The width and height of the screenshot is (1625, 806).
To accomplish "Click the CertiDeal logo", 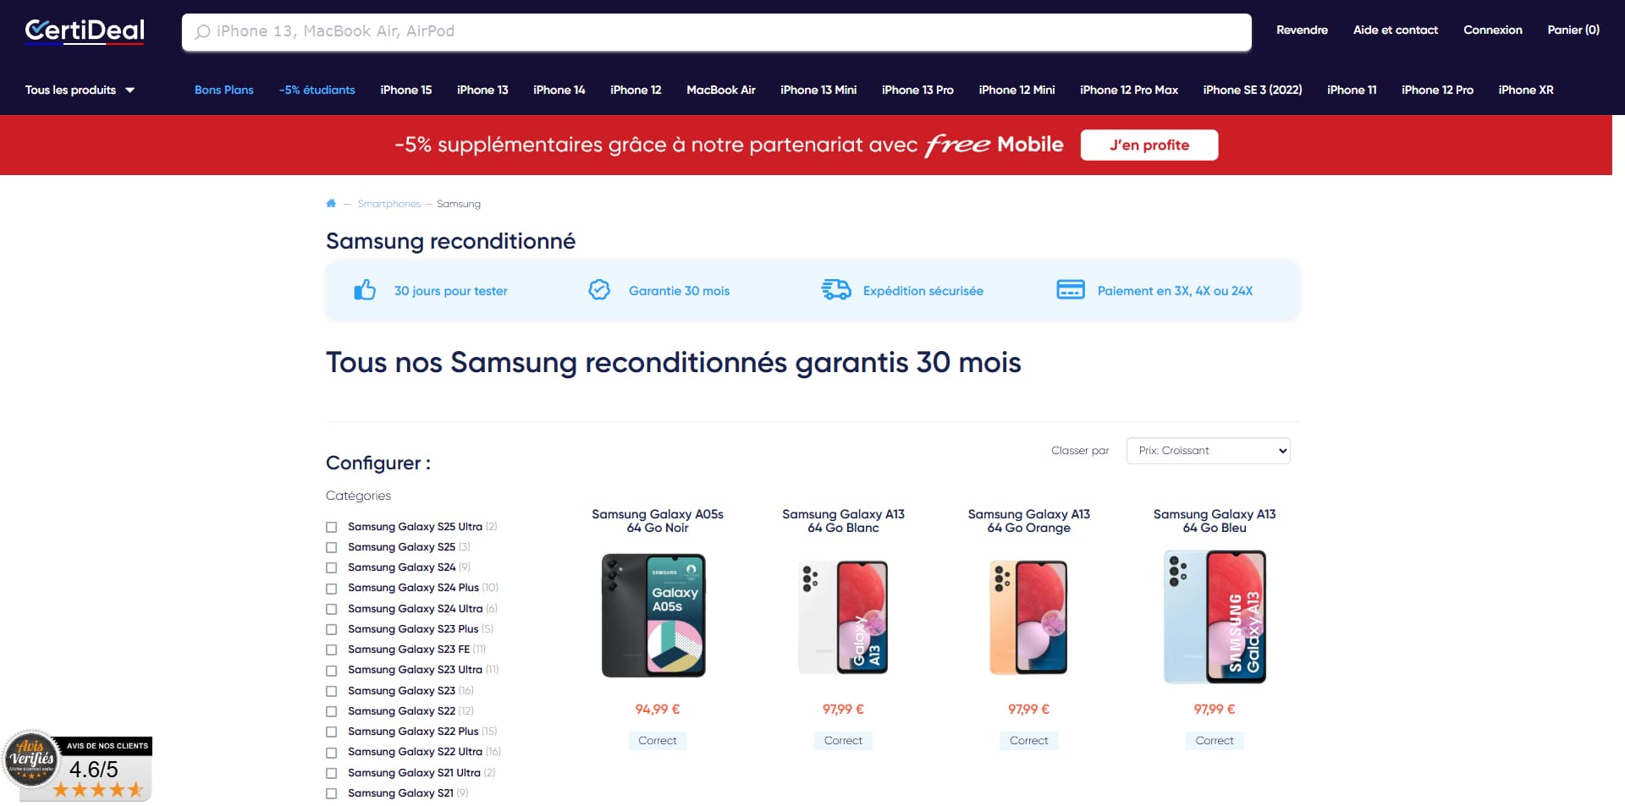I will pos(85,31).
